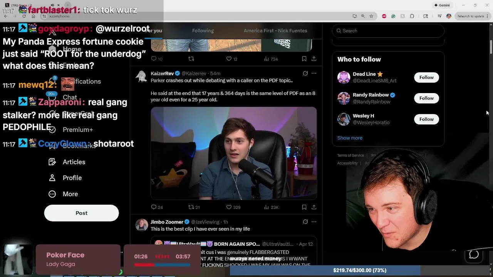Click the Poker Face album art thumbnail
The image size is (493, 277).
point(18,260)
